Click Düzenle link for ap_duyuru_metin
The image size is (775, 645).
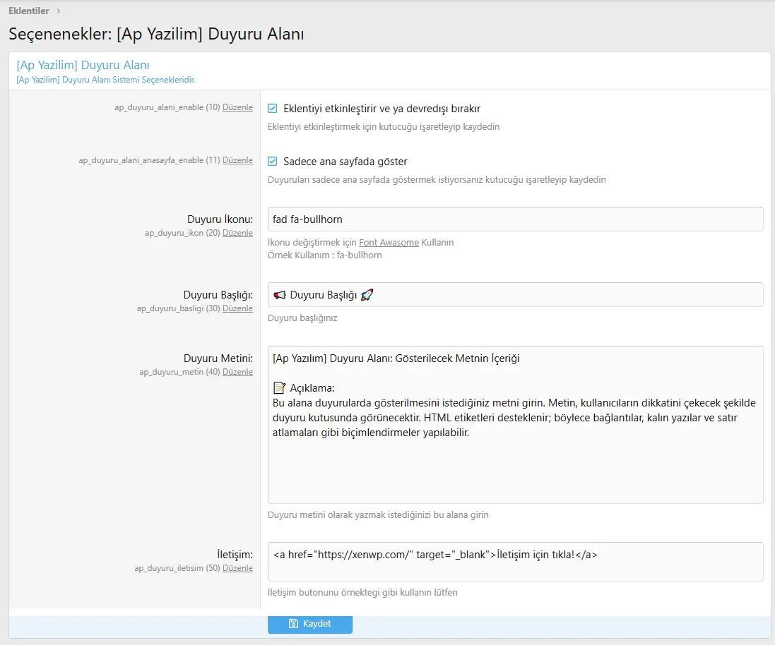pos(237,372)
